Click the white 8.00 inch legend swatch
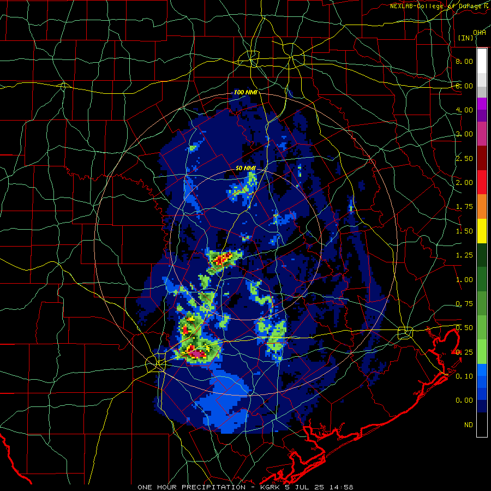The width and height of the screenshot is (491, 491). tap(482, 61)
